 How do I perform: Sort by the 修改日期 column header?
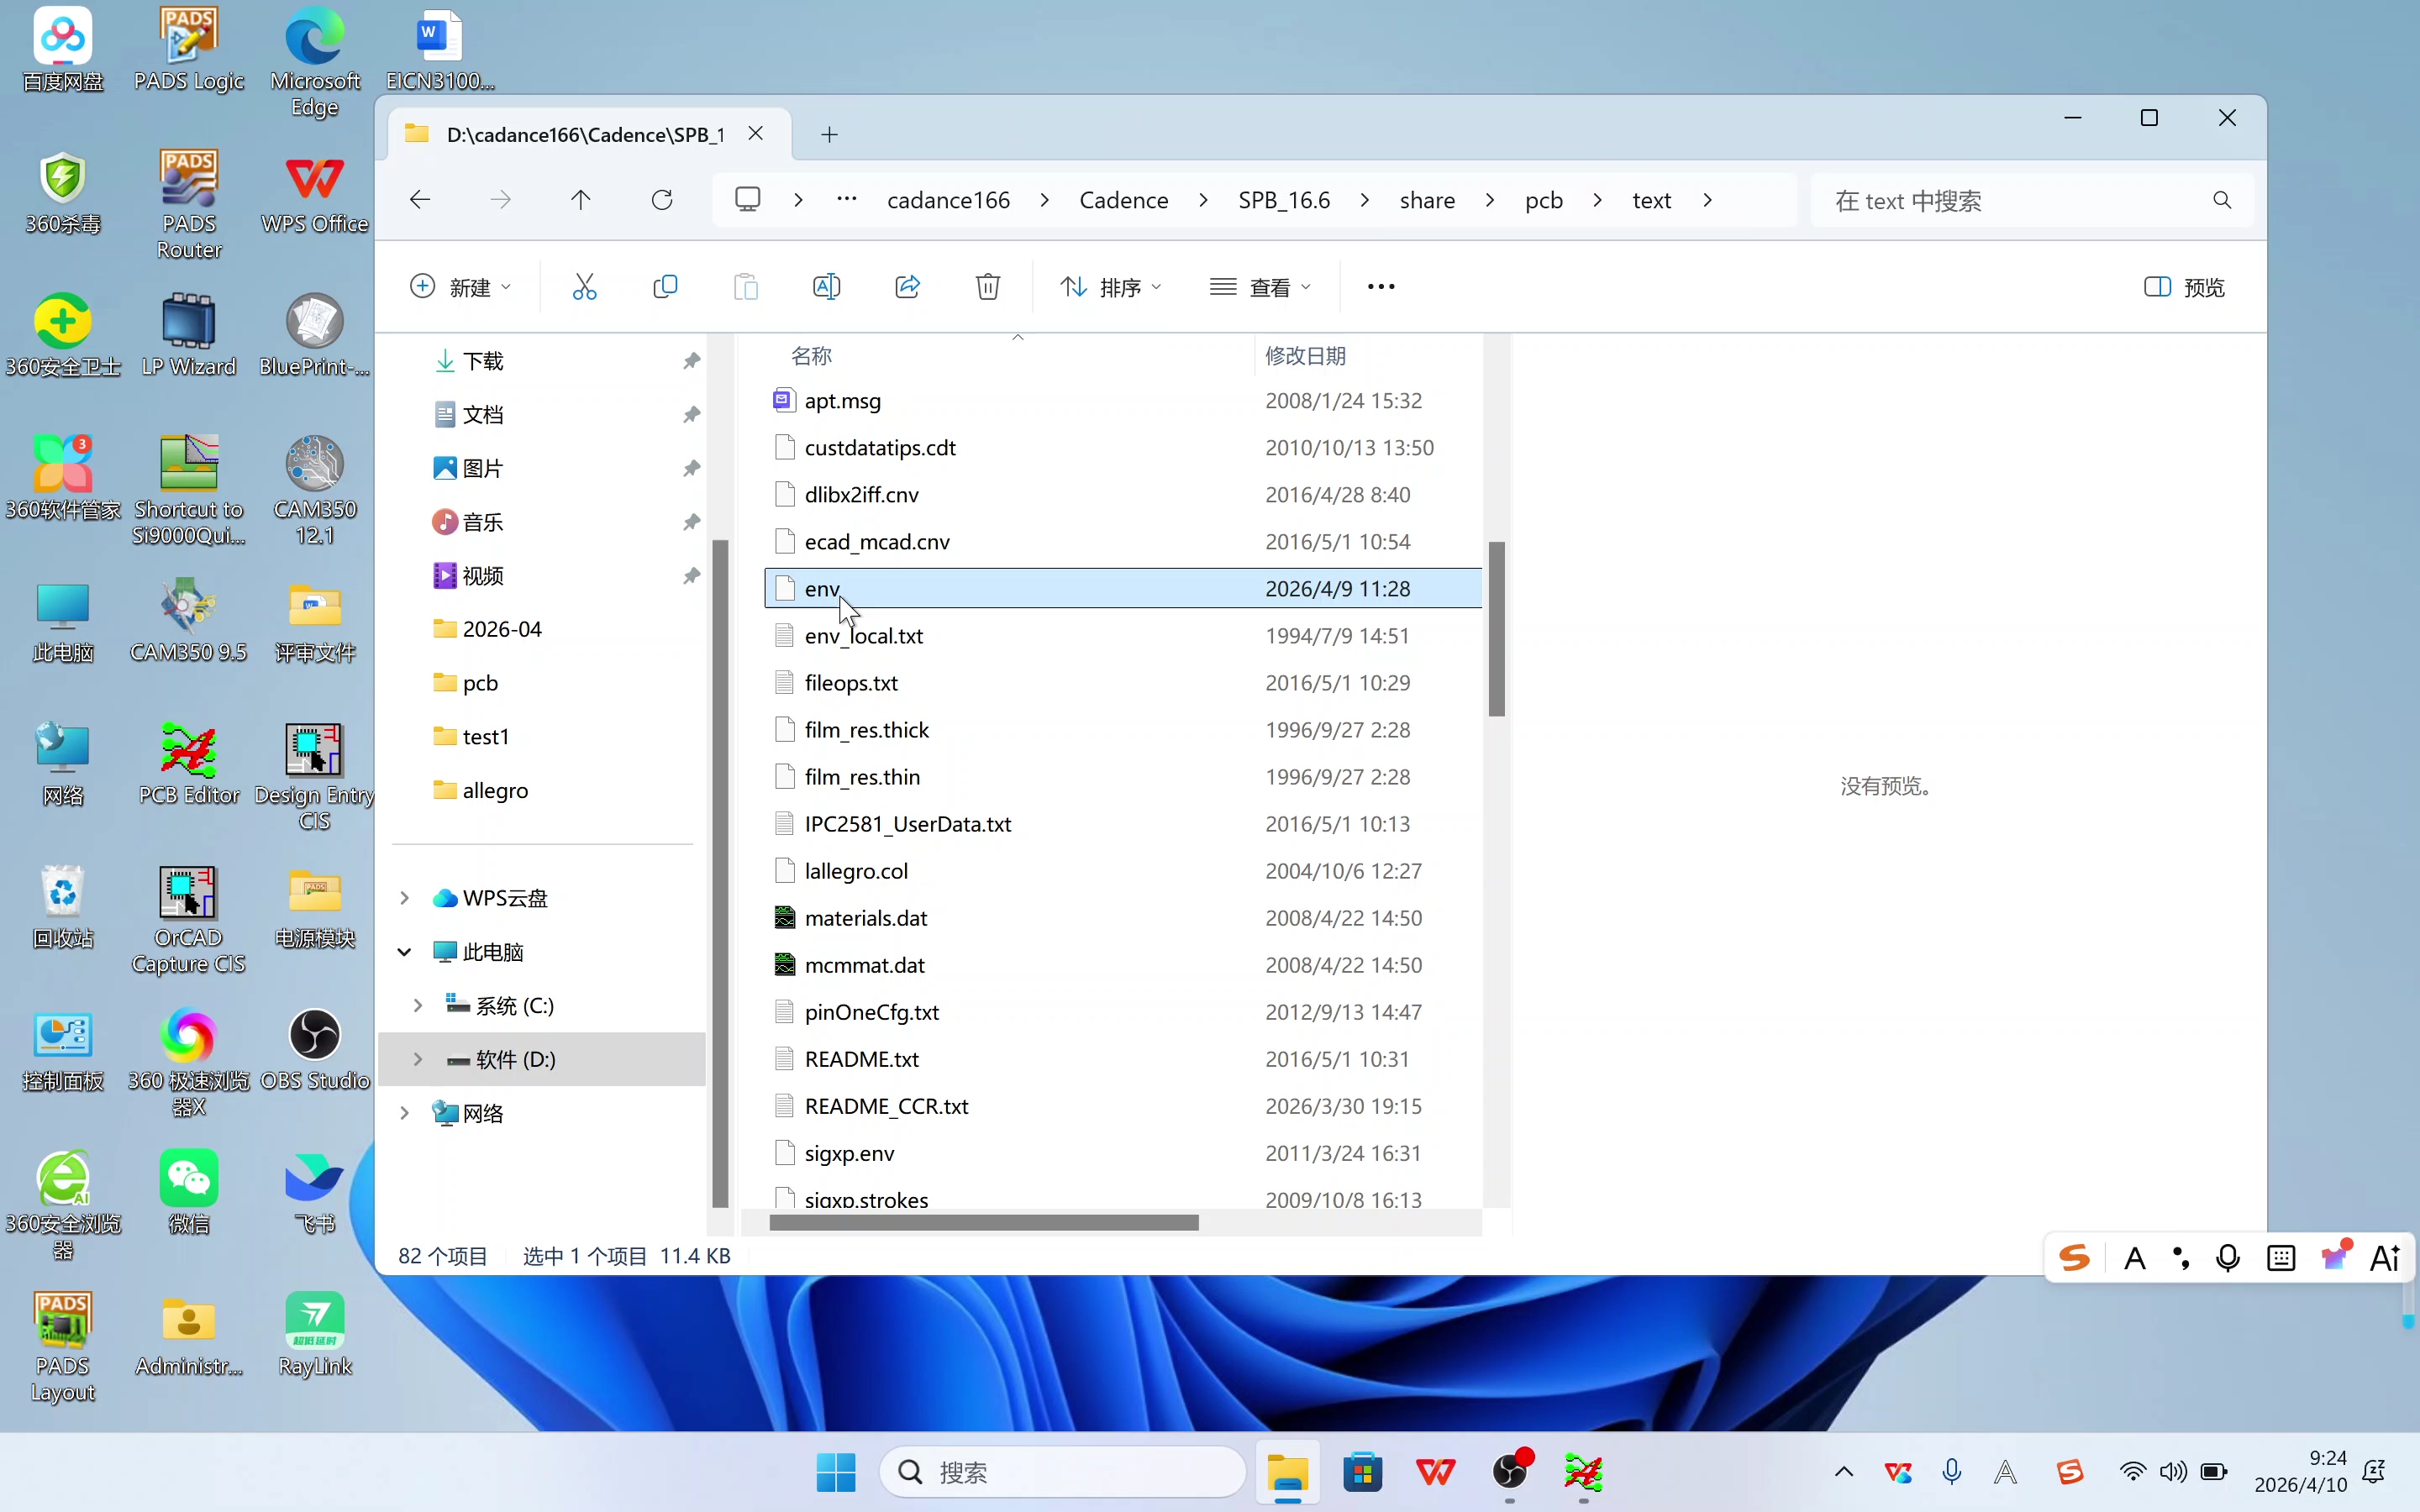tap(1367, 355)
